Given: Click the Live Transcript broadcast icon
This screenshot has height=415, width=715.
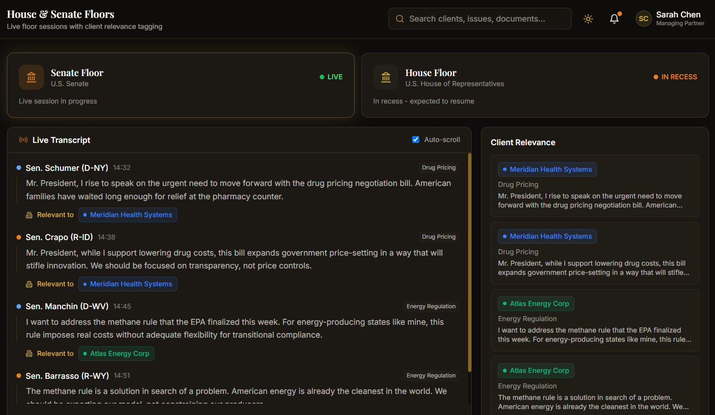Looking at the screenshot, I should coord(23,140).
